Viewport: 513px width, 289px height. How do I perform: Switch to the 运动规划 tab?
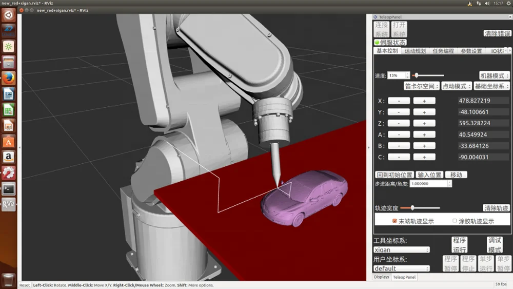tap(415, 51)
